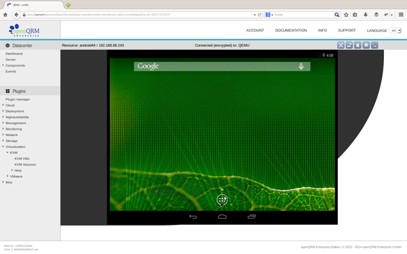Tap the Android recent apps icon
This screenshot has height=254, width=407.
tap(252, 217)
